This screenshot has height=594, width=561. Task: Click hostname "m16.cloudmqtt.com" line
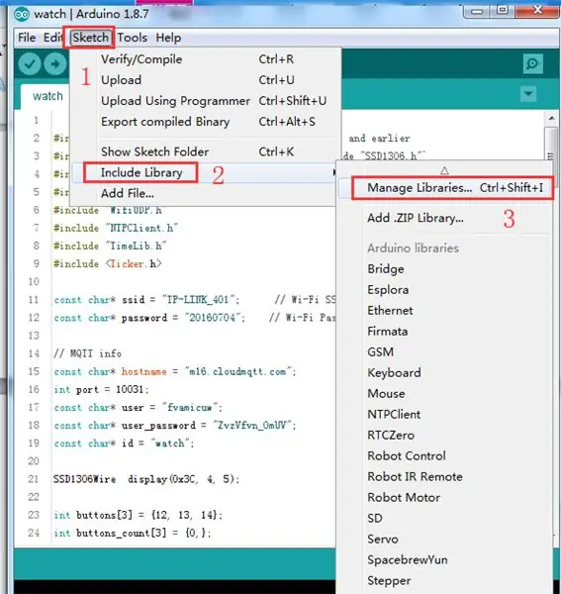click(174, 371)
